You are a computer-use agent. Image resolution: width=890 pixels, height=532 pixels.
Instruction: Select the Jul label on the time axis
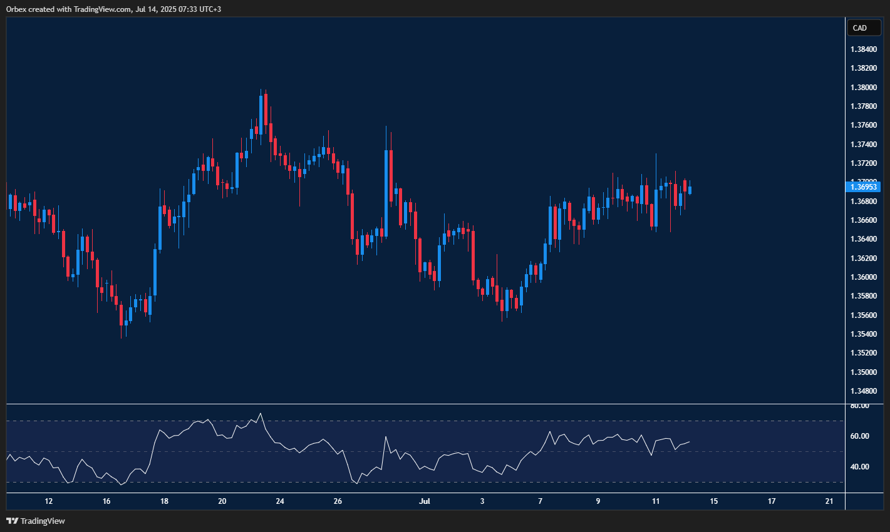[424, 501]
